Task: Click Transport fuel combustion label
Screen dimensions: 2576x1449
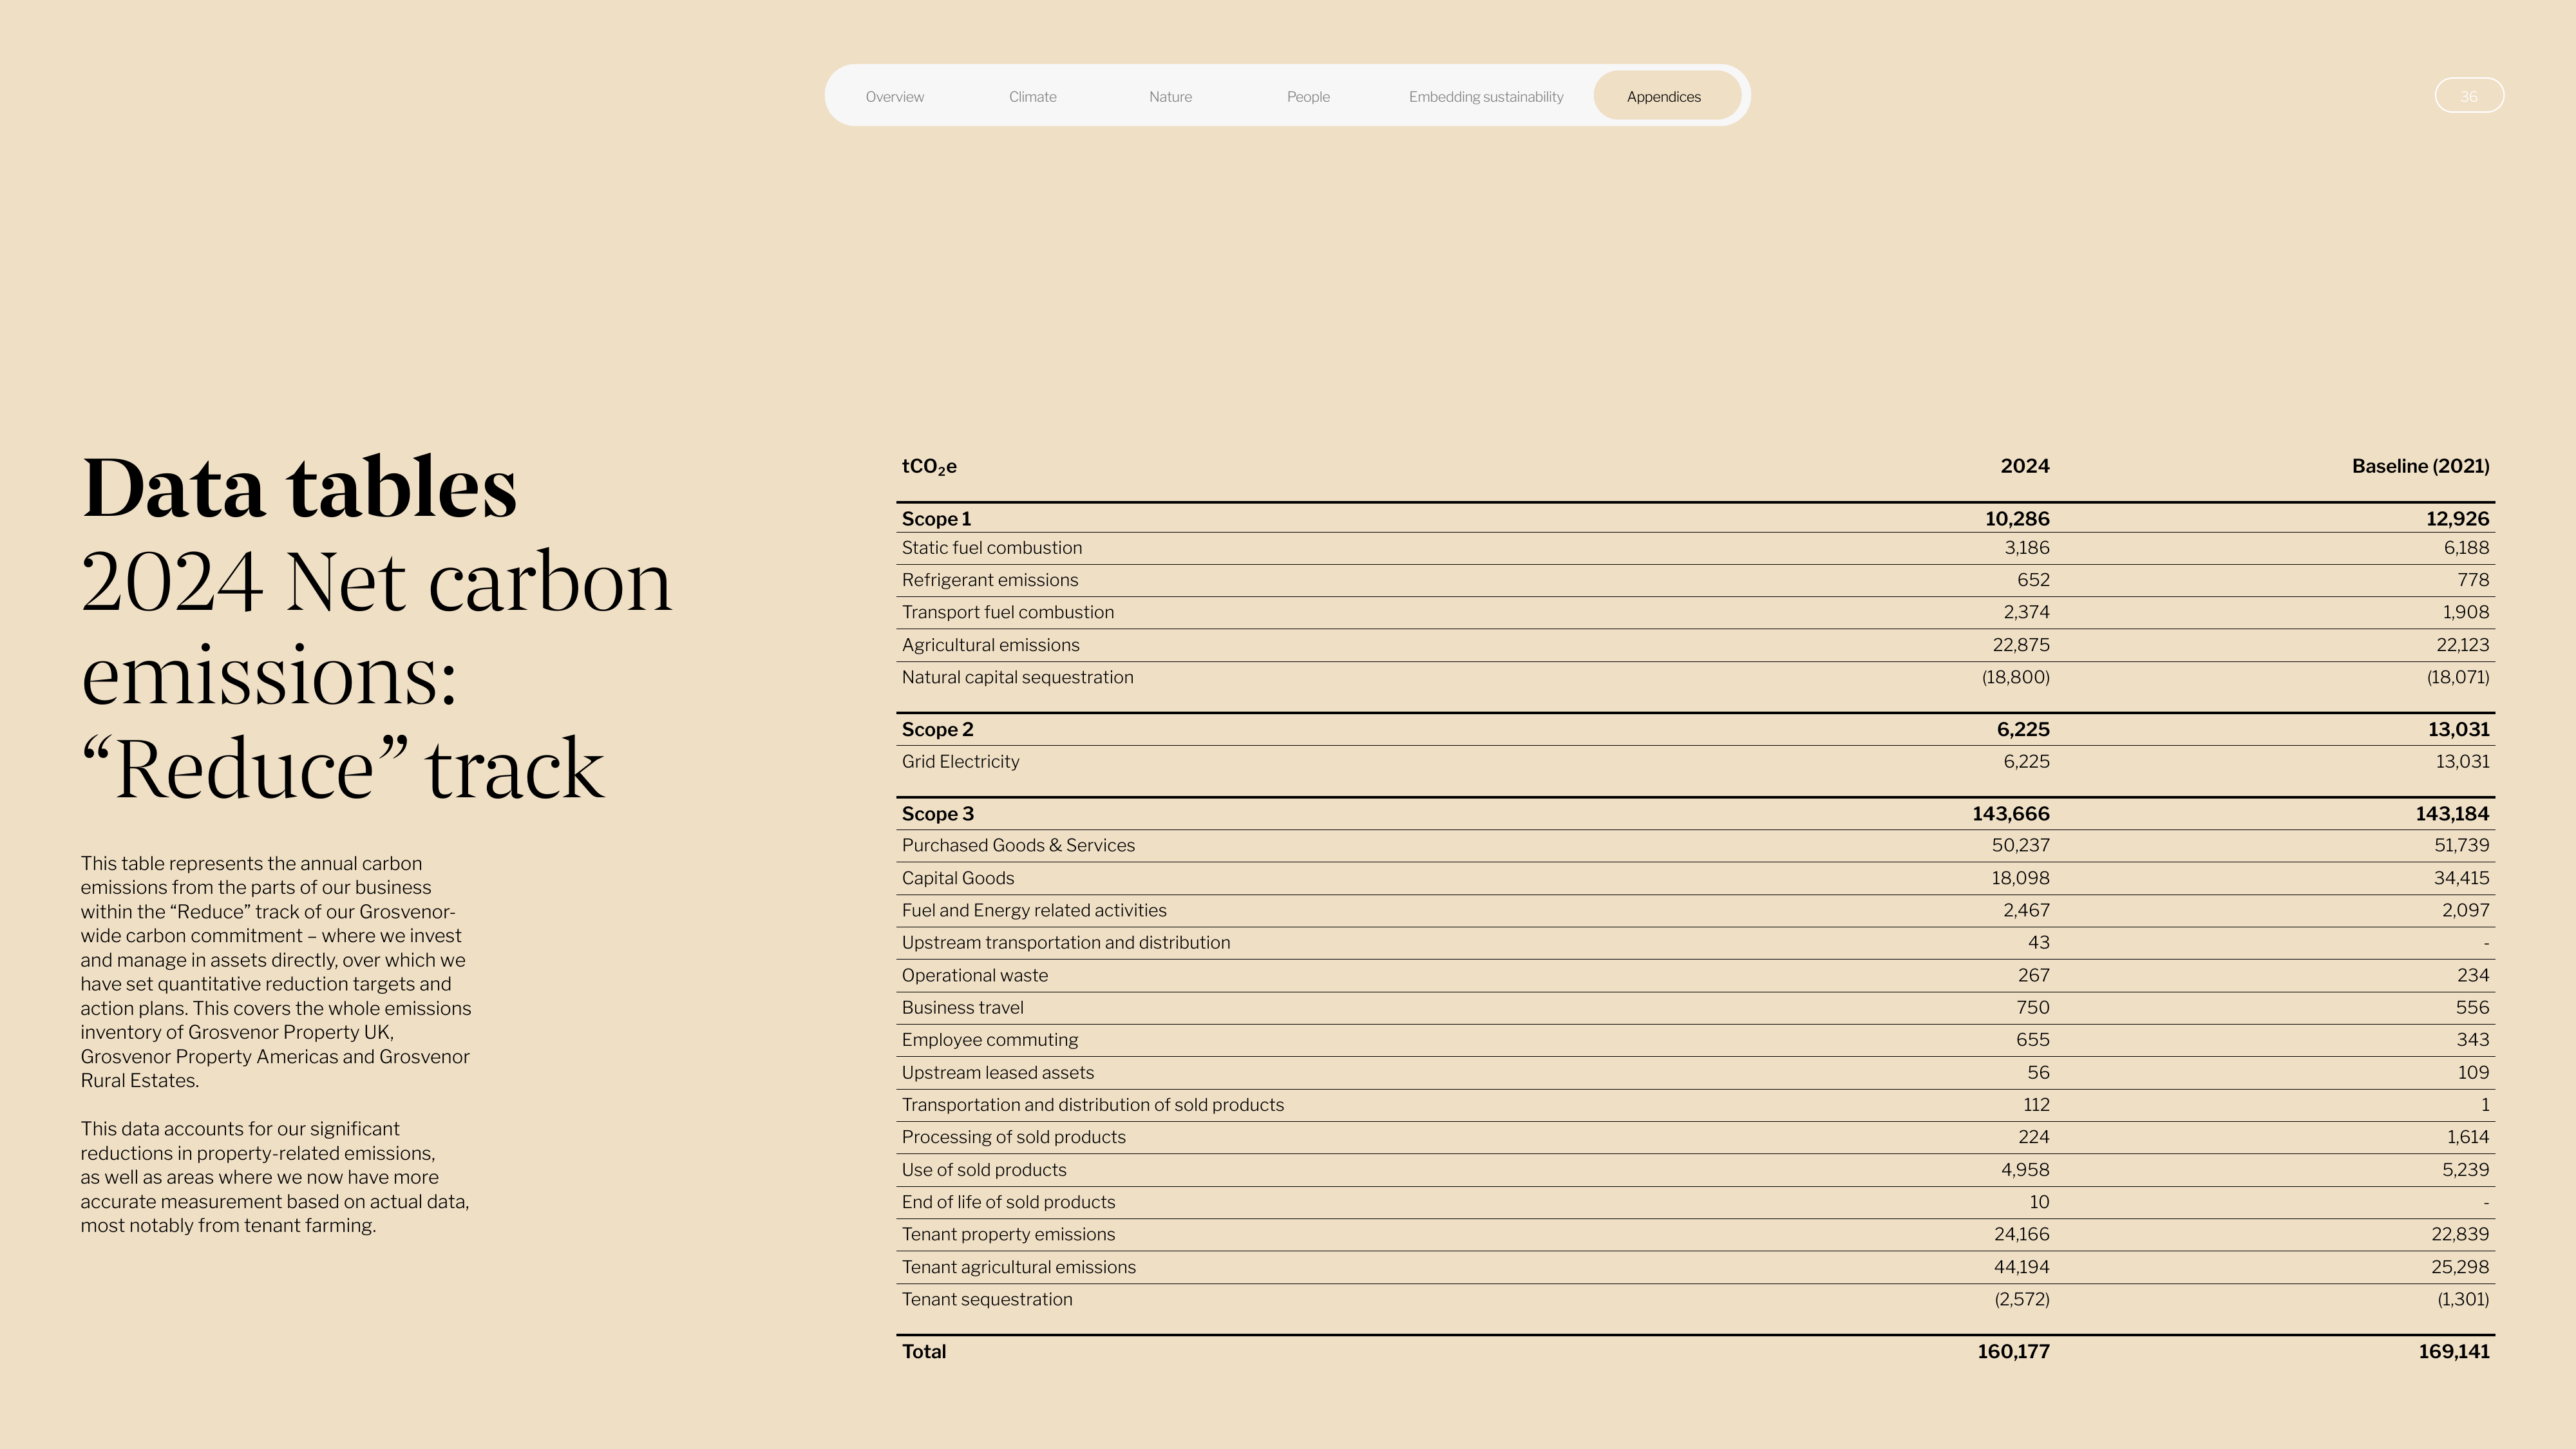Action: (x=1007, y=612)
